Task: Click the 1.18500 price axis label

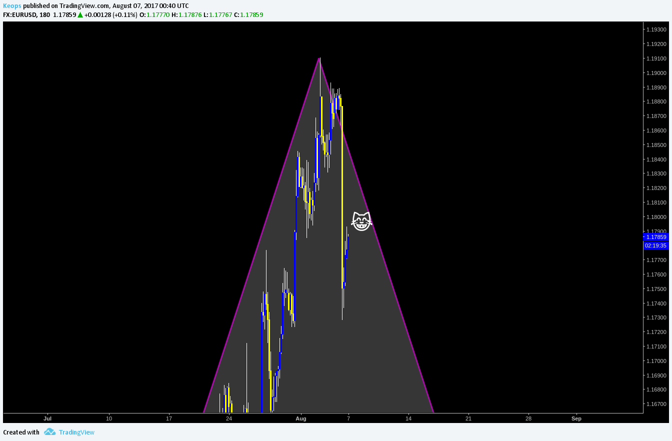Action: pyautogui.click(x=655, y=145)
